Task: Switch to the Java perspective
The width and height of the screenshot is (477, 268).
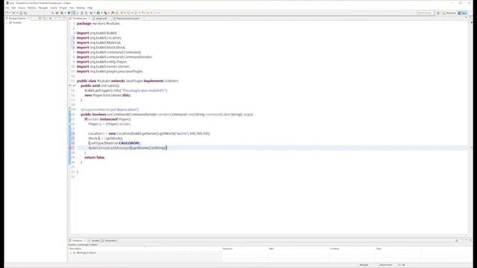Action: 463,13
